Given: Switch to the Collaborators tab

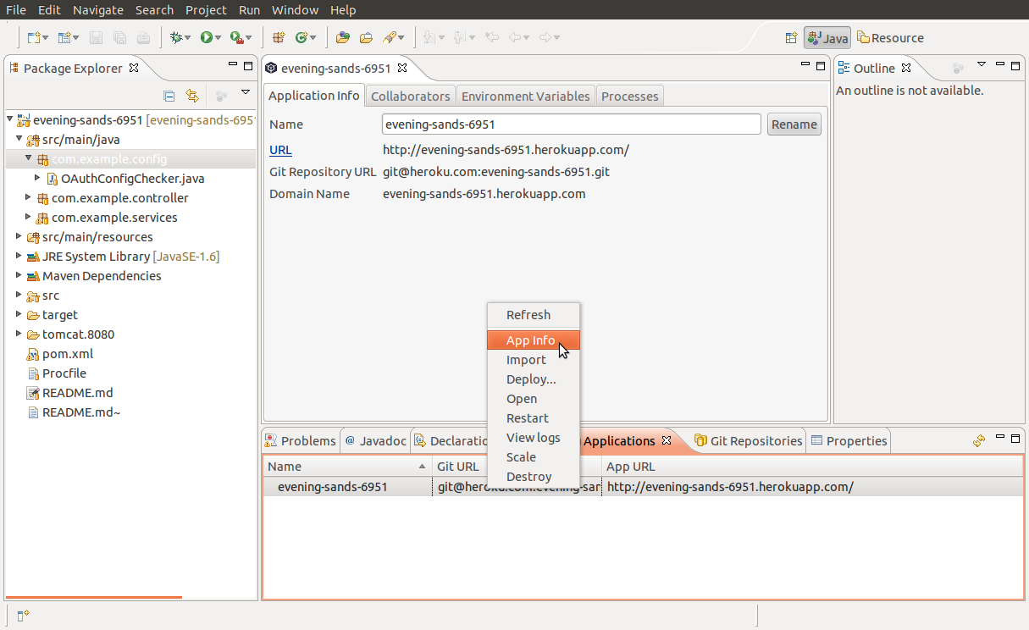Looking at the screenshot, I should coord(411,97).
